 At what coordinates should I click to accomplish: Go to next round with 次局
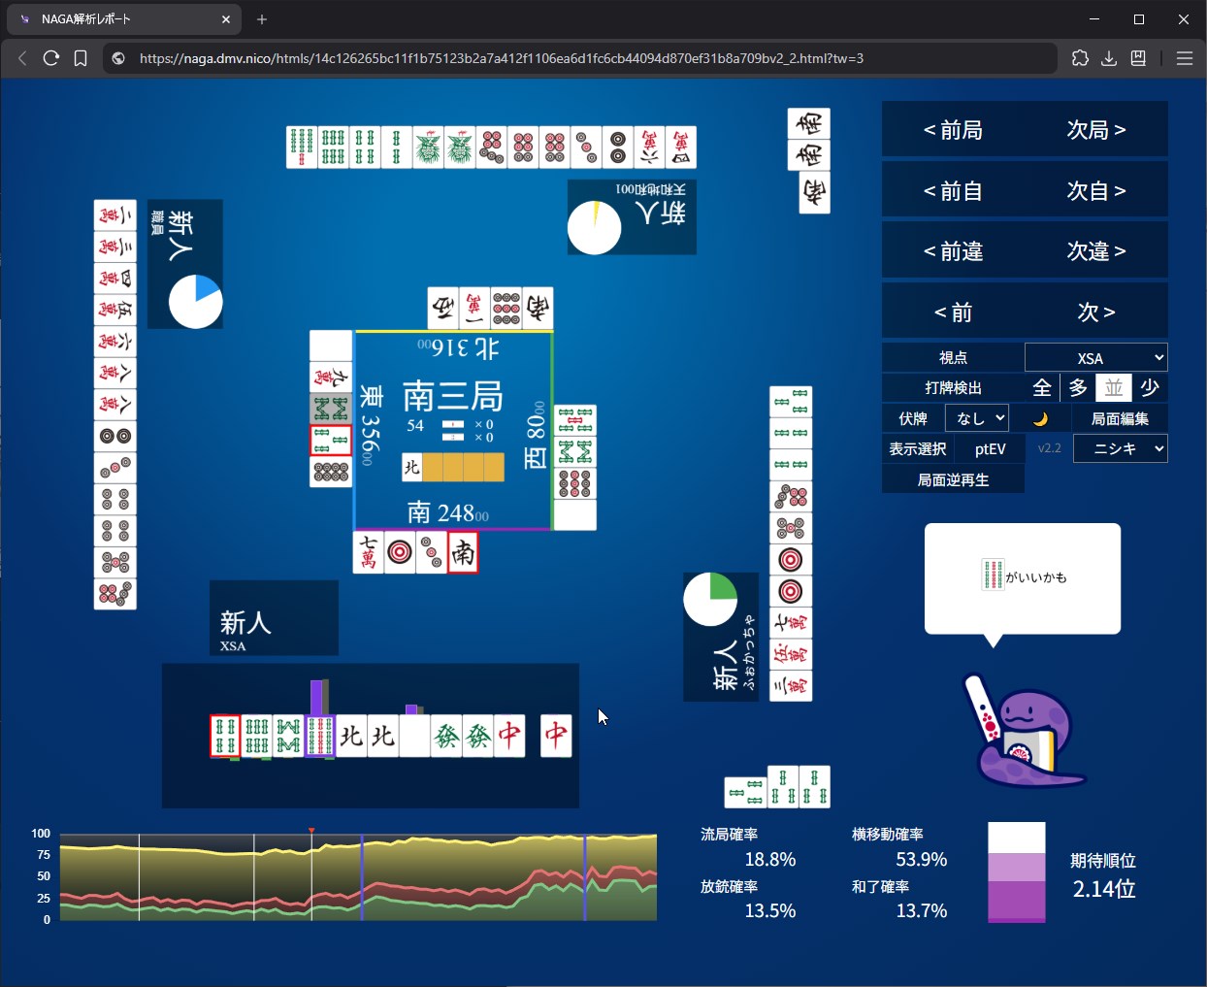1095,130
